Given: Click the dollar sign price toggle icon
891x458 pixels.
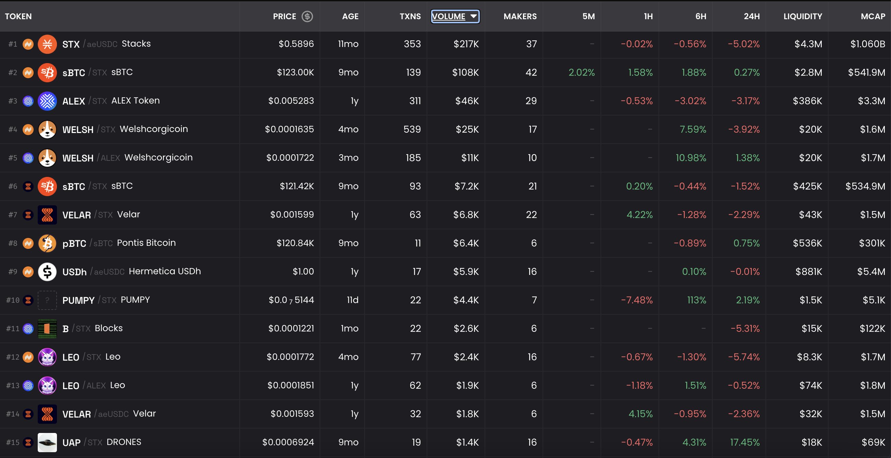Looking at the screenshot, I should [307, 16].
